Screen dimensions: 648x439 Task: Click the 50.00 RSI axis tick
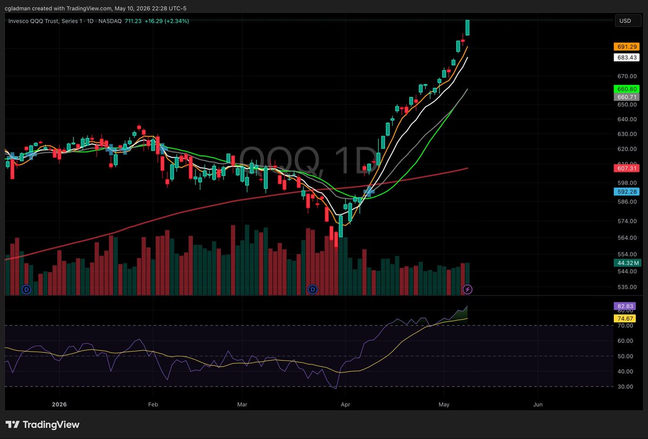[x=625, y=356]
